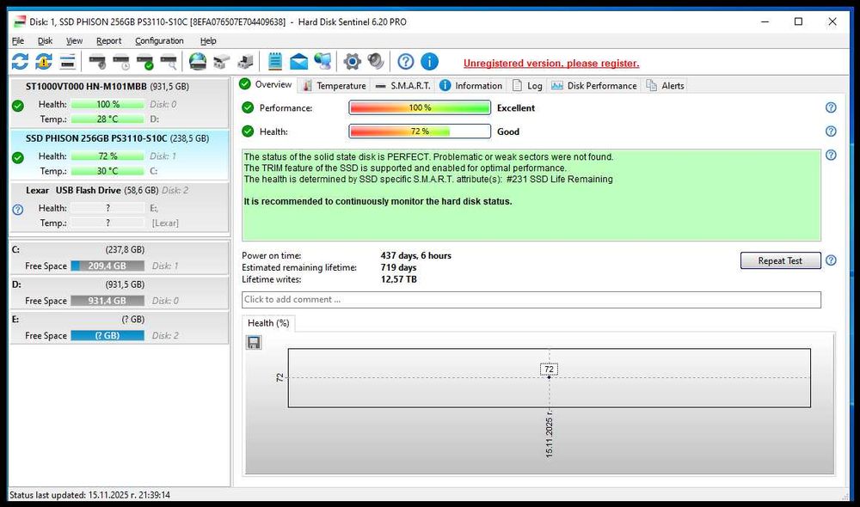Click the help icon beside Health Good row
860x507 pixels.
pyautogui.click(x=831, y=131)
